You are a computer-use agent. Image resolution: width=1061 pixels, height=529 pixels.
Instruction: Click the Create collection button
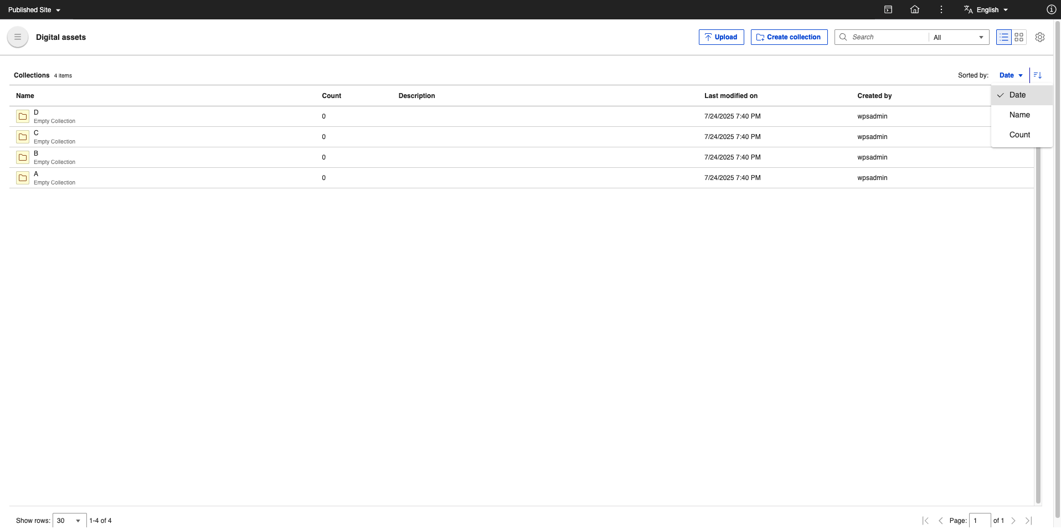pyautogui.click(x=789, y=37)
